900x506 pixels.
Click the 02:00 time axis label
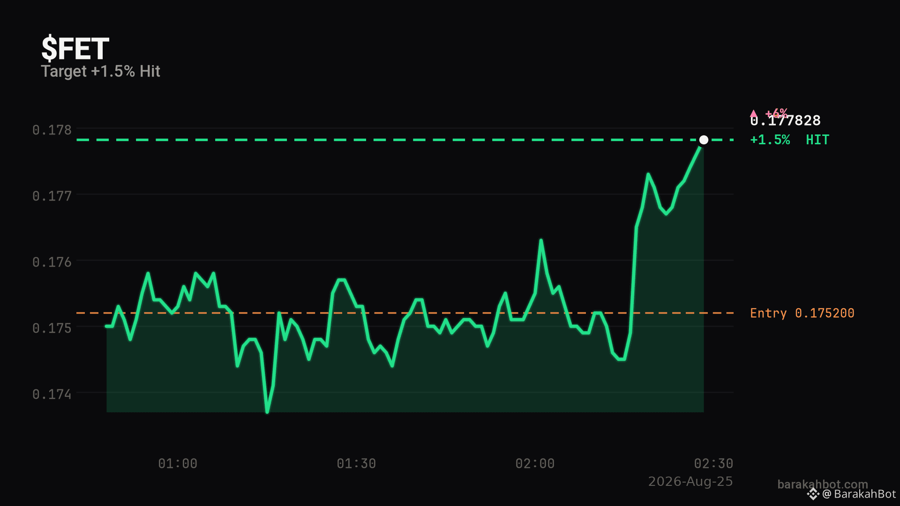[x=535, y=464]
